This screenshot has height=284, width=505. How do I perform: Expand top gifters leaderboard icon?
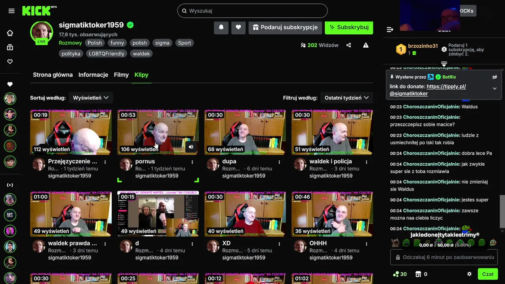[x=444, y=64]
